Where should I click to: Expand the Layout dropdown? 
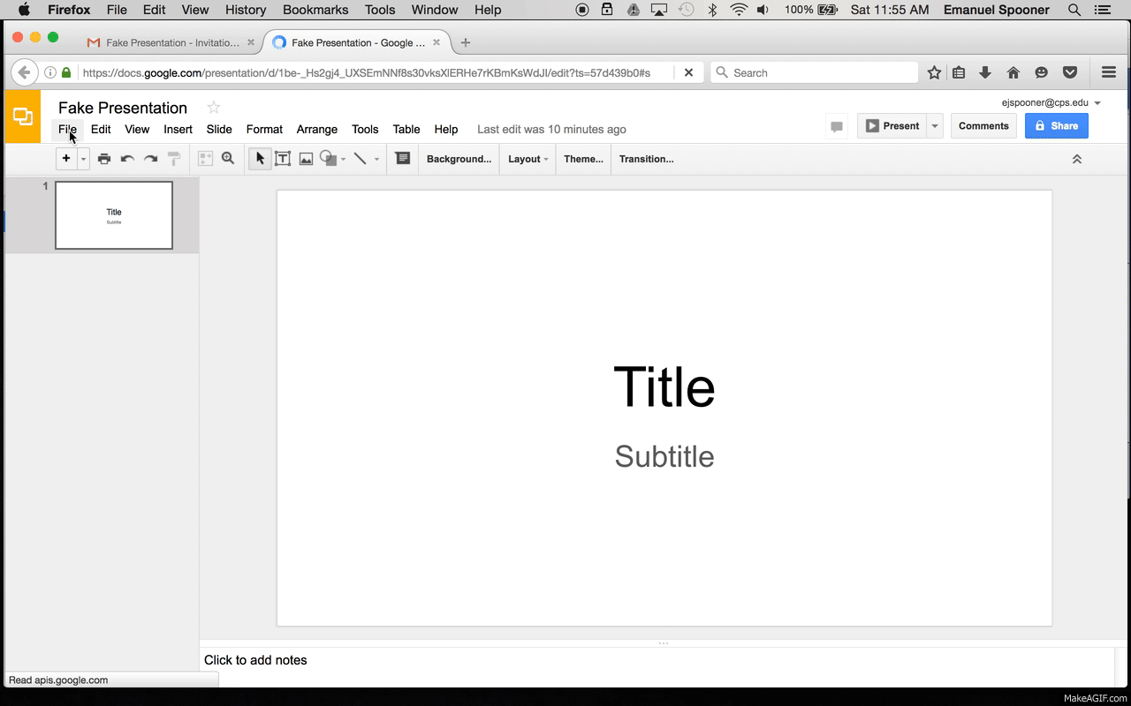pos(528,159)
